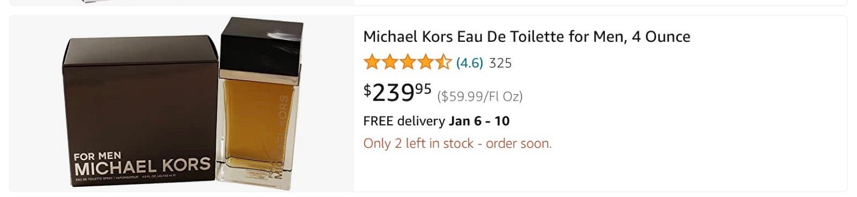Click the first gold rating star
The height and width of the screenshot is (197, 857).
(x=372, y=63)
